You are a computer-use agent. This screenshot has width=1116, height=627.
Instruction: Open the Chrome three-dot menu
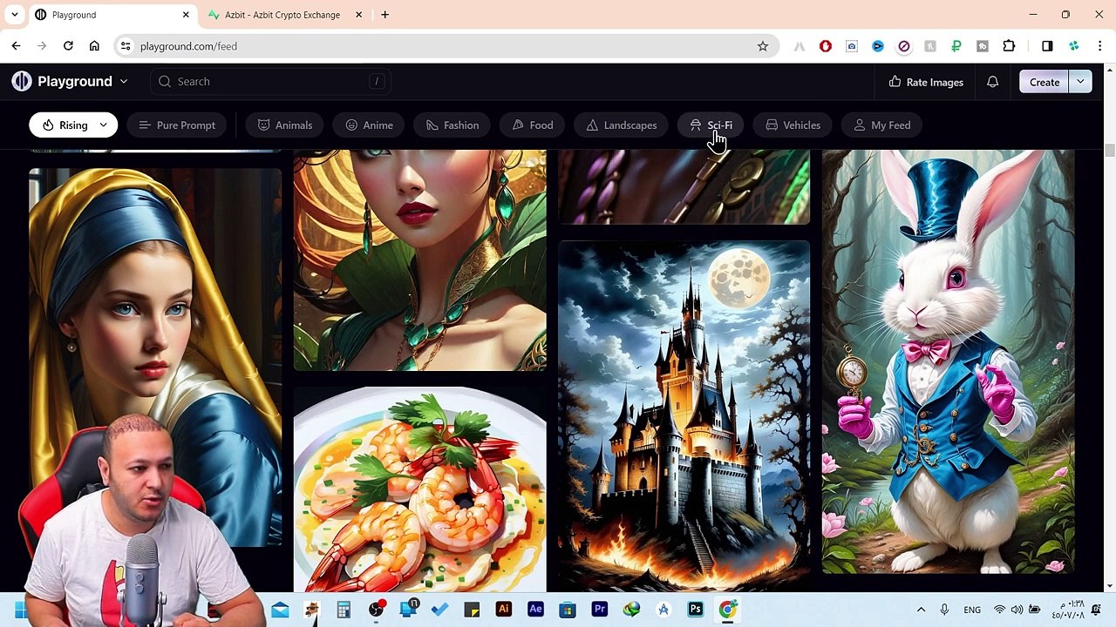(1100, 46)
